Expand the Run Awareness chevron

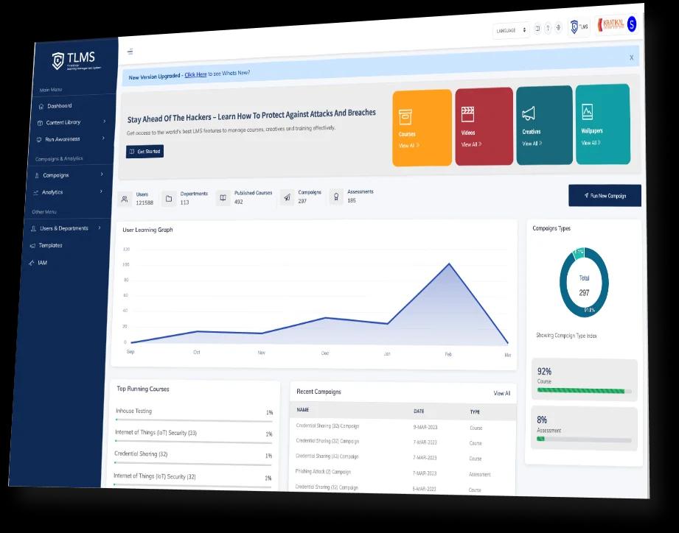[103, 138]
